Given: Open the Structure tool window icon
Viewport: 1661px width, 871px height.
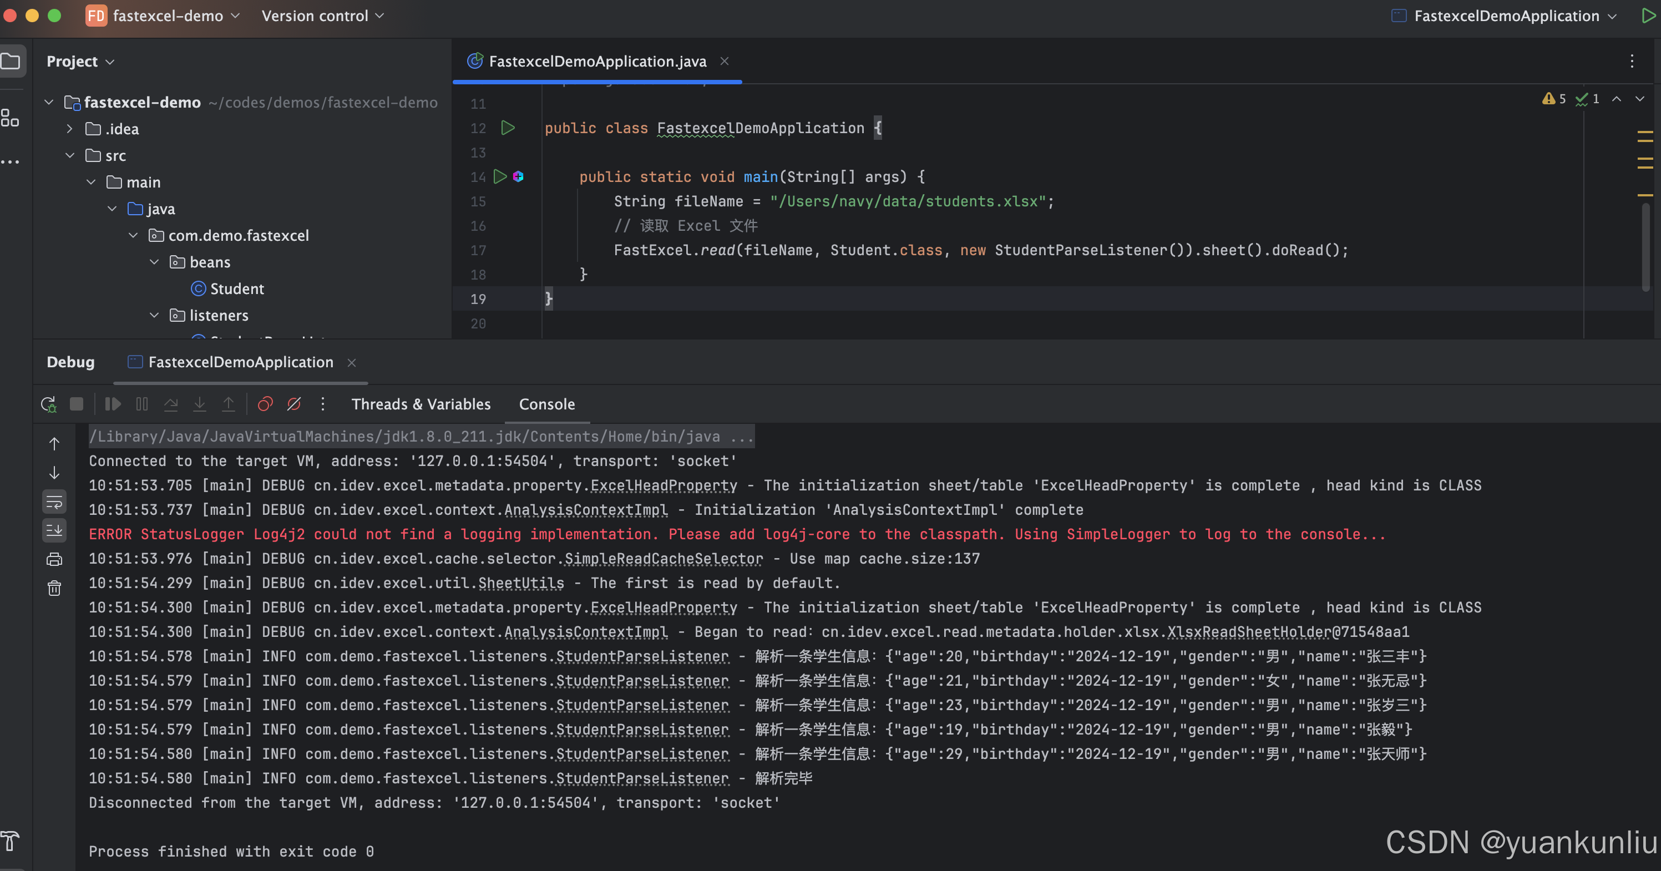Looking at the screenshot, I should (x=9, y=118).
